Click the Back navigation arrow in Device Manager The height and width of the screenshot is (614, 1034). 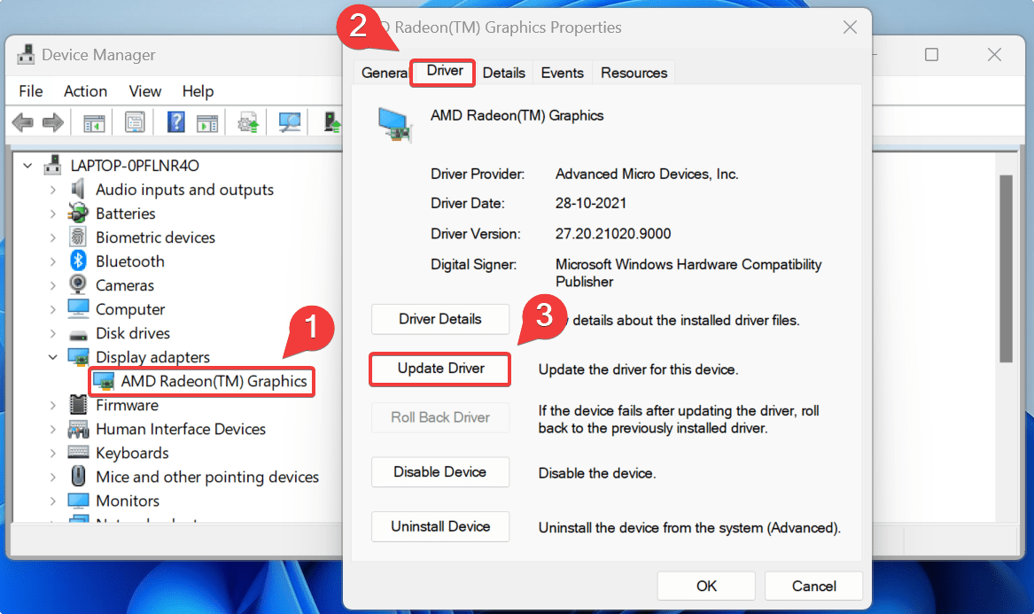tap(22, 121)
